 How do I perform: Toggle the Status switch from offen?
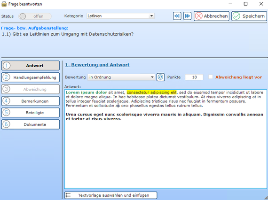35,16
